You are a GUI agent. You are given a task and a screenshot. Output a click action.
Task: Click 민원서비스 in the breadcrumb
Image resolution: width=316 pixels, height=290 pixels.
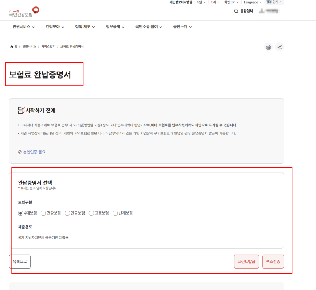(x=29, y=47)
